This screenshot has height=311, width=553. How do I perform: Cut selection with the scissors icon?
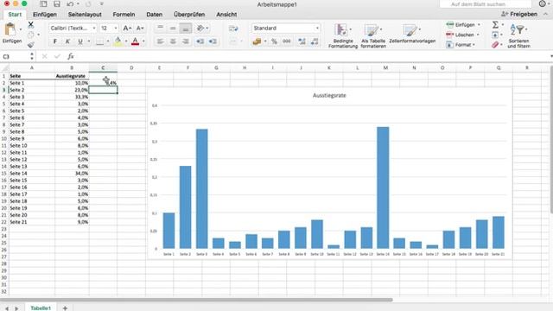click(31, 25)
